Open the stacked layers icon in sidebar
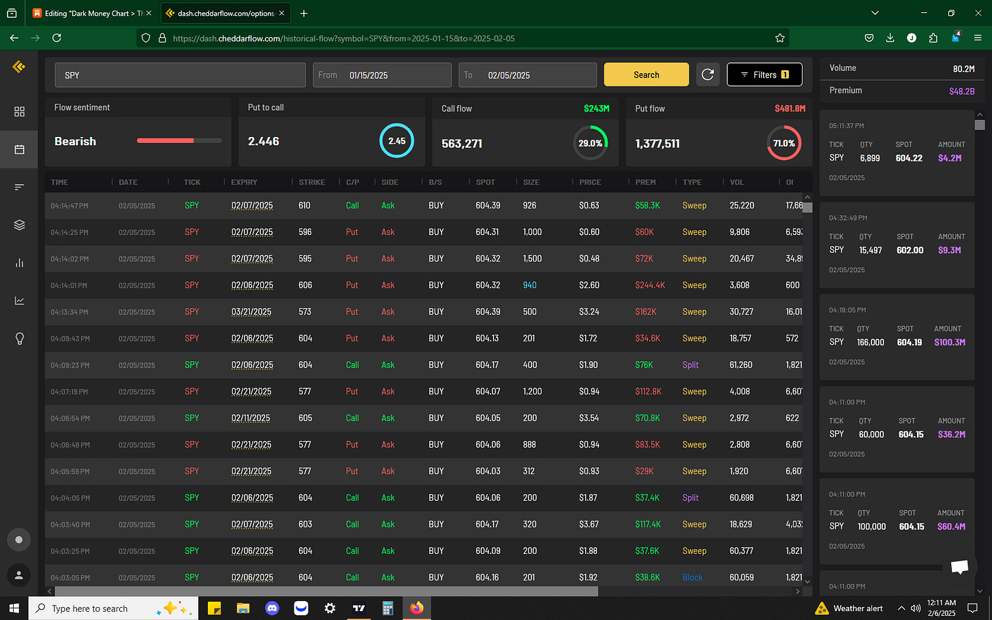992x620 pixels. 19,225
